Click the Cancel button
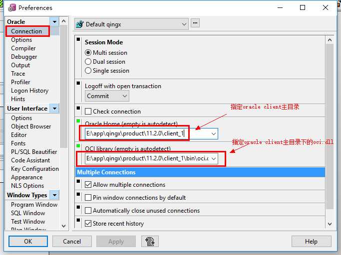The image size is (341, 255). tap(72, 242)
